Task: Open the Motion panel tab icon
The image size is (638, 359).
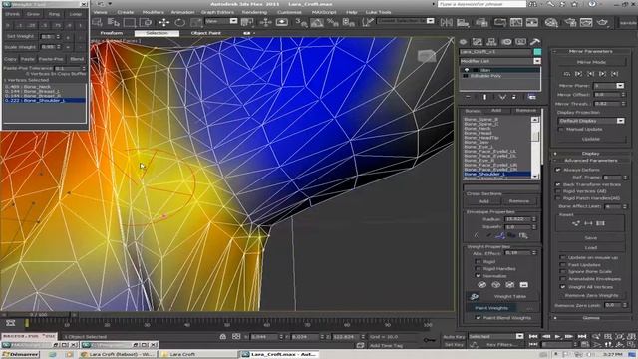Action: click(x=506, y=42)
